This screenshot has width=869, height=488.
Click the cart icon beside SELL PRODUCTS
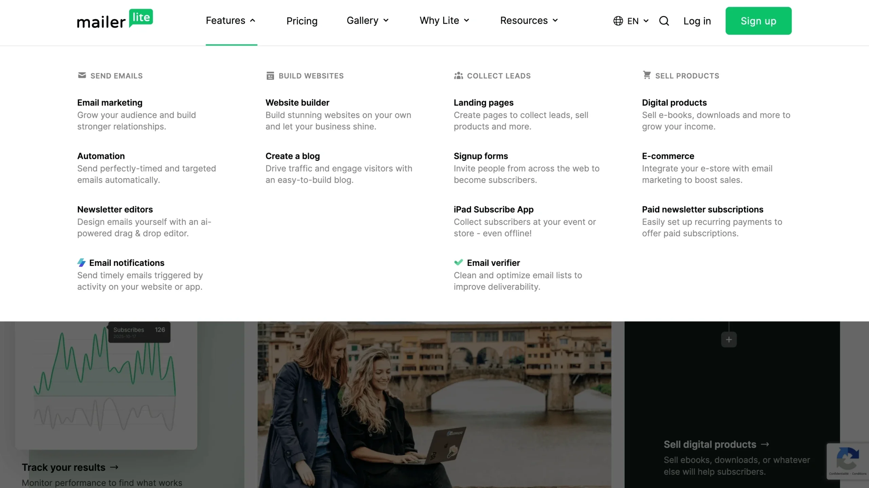(646, 75)
